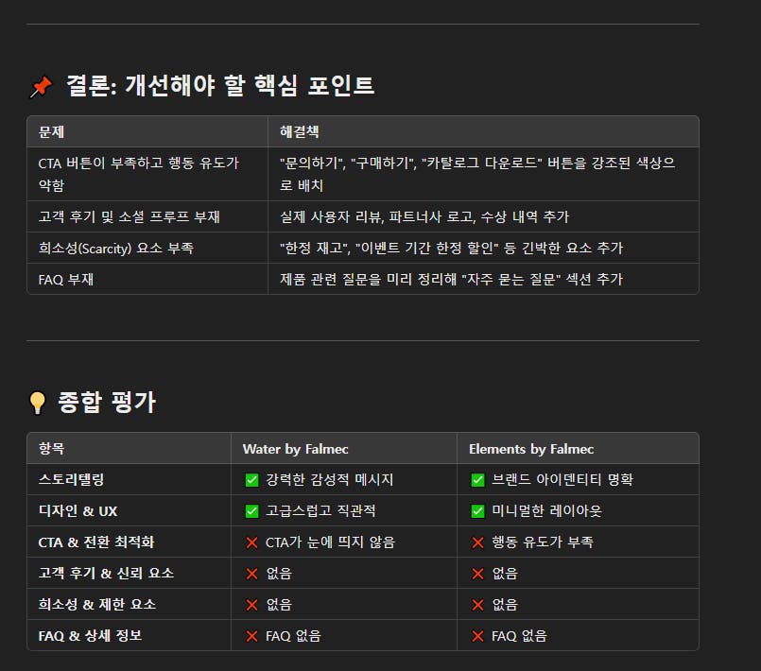Click green check next to 미니멀한 레이아웃
Screen dimensions: 761x671
[x=478, y=511]
